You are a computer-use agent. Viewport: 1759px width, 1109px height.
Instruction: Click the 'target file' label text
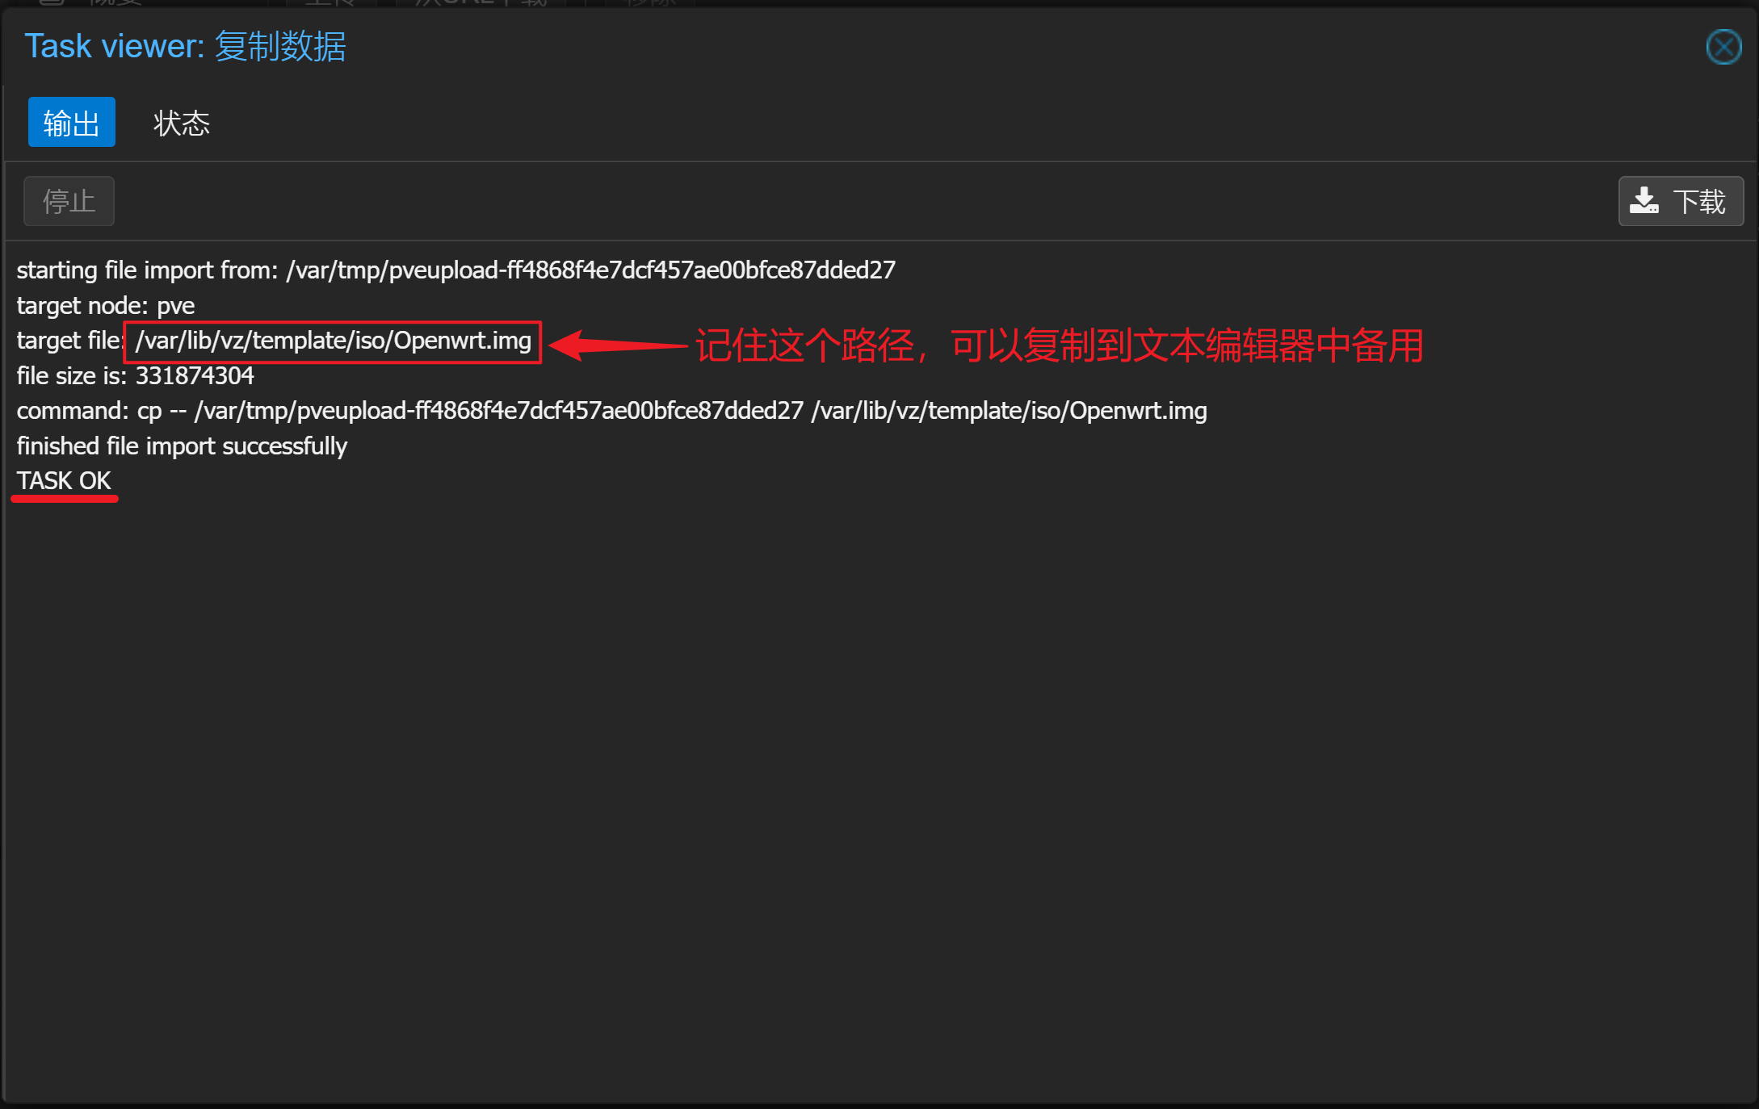69,341
